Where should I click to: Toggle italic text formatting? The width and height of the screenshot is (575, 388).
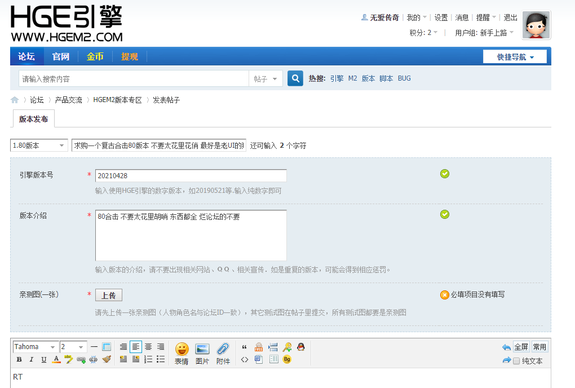click(32, 359)
